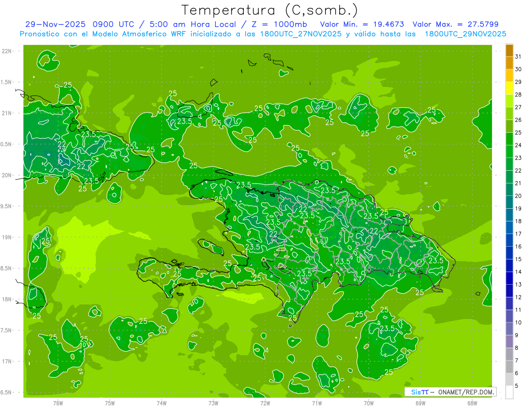The width and height of the screenshot is (530, 409).
Task: Click the "72W" longitude axis label
Action: click(265, 403)
